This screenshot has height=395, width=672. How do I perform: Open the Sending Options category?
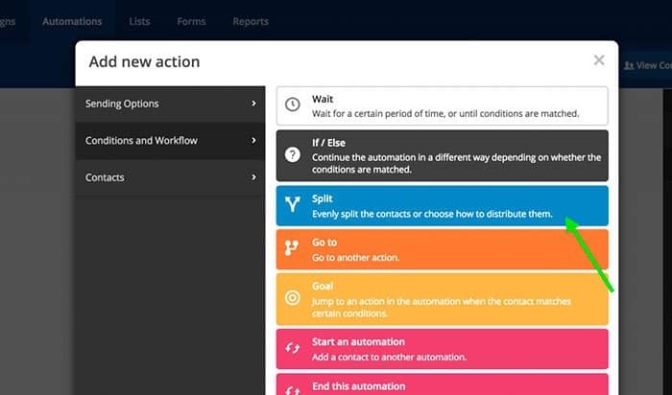tap(170, 104)
